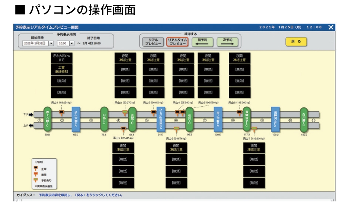
Task: Select the ぎふ大和PA parking area marker
Action: click(76, 120)
